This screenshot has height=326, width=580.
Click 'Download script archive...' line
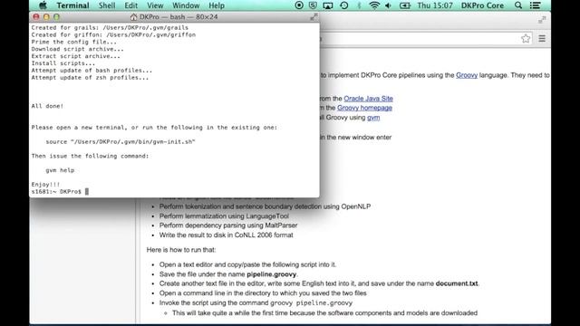coord(78,49)
